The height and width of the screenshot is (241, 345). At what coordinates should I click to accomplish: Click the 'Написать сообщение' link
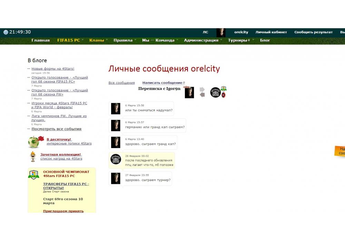click(162, 83)
